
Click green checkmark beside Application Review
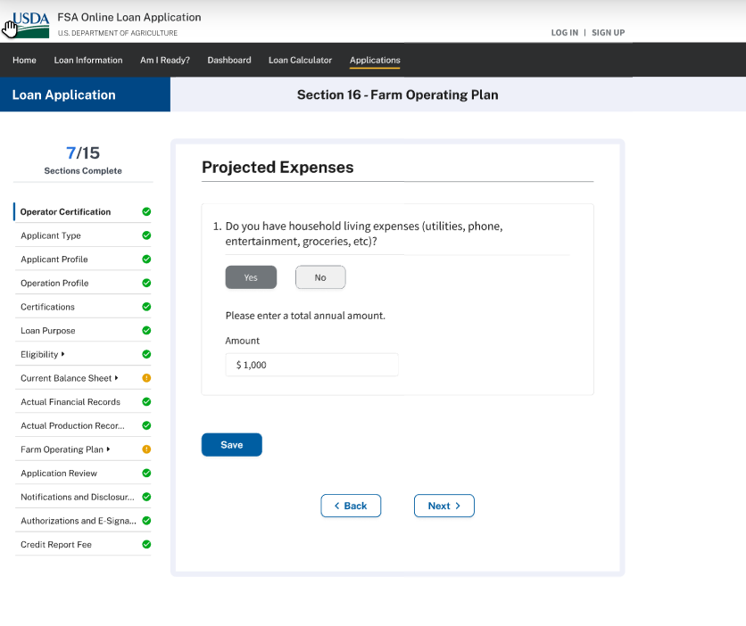pyautogui.click(x=146, y=474)
